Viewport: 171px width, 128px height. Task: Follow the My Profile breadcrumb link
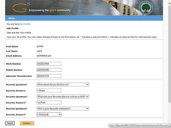25,24
